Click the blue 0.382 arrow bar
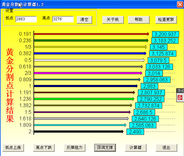 [90, 54]
